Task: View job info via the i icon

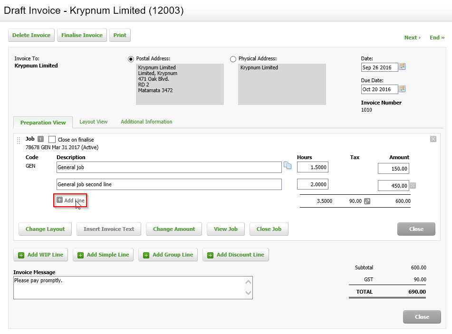Action: coord(41,139)
